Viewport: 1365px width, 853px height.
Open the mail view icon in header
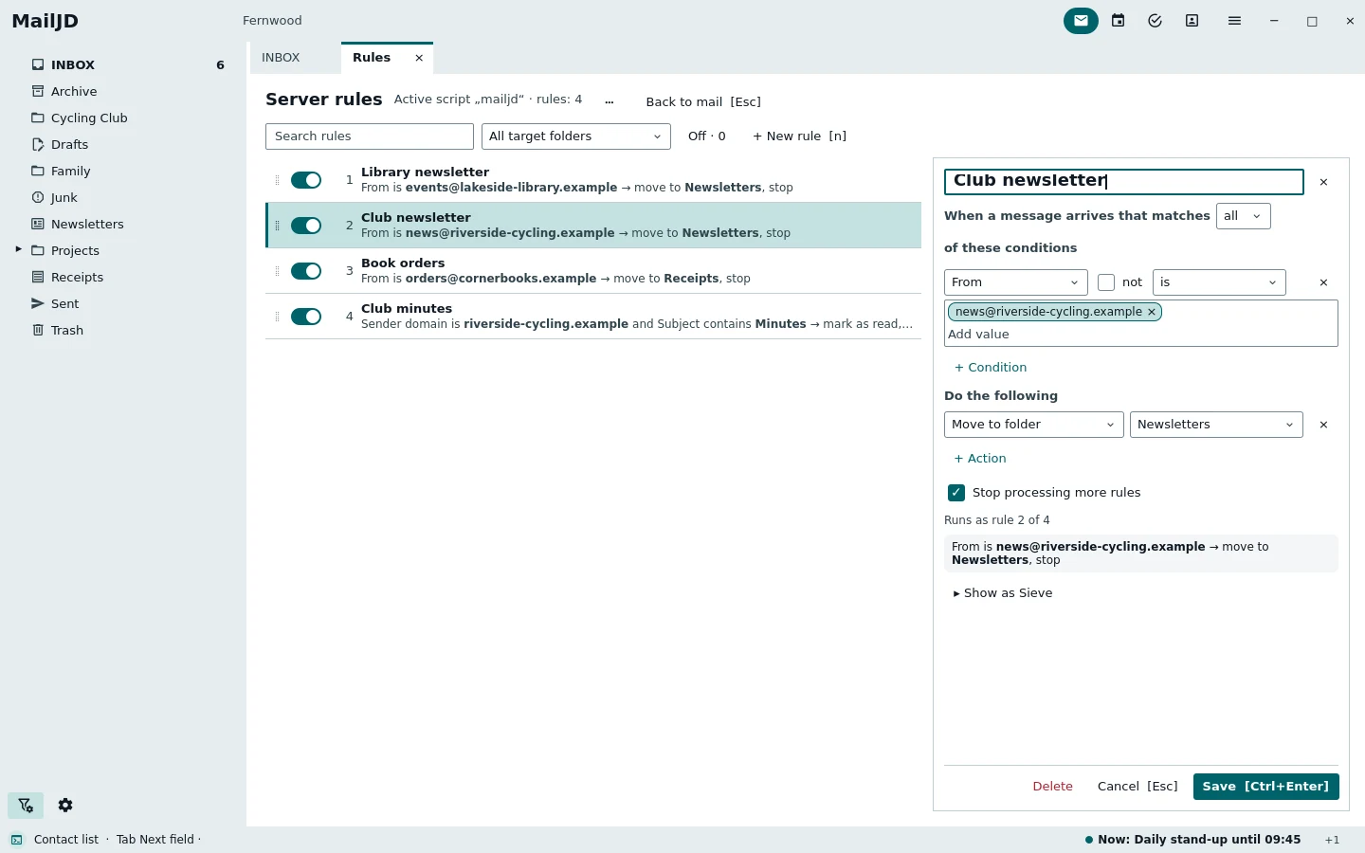(1081, 21)
